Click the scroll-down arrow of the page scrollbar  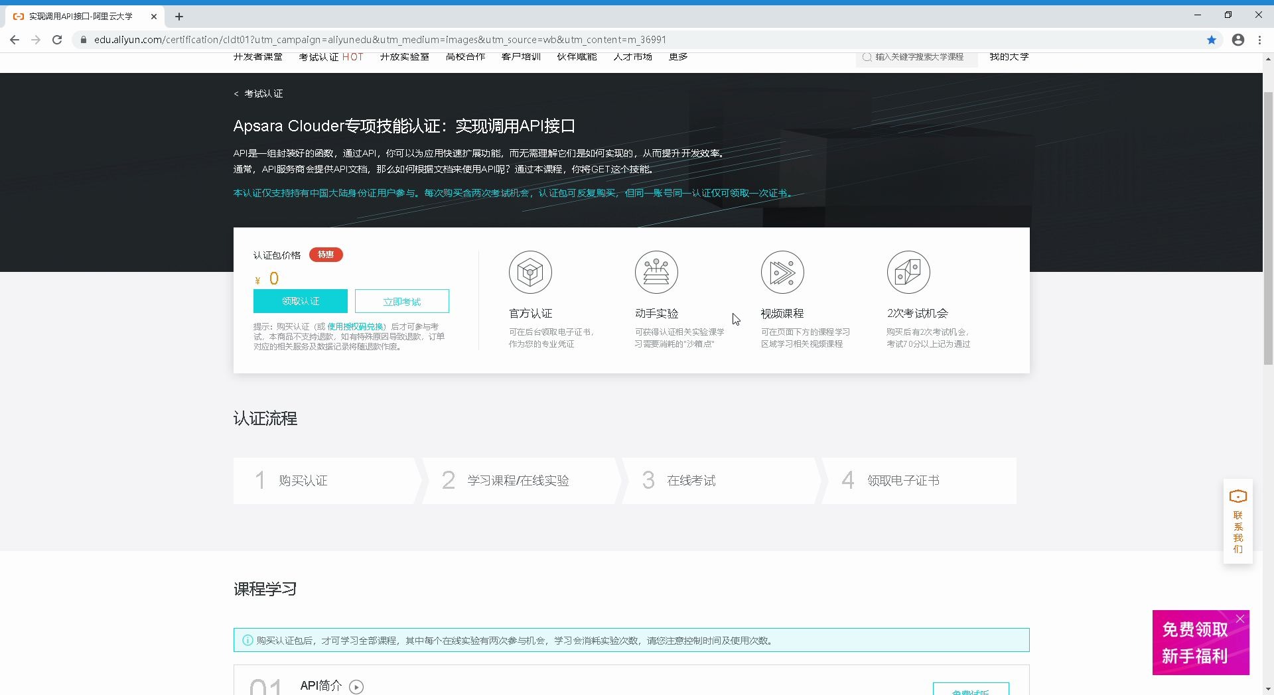[x=1268, y=689]
